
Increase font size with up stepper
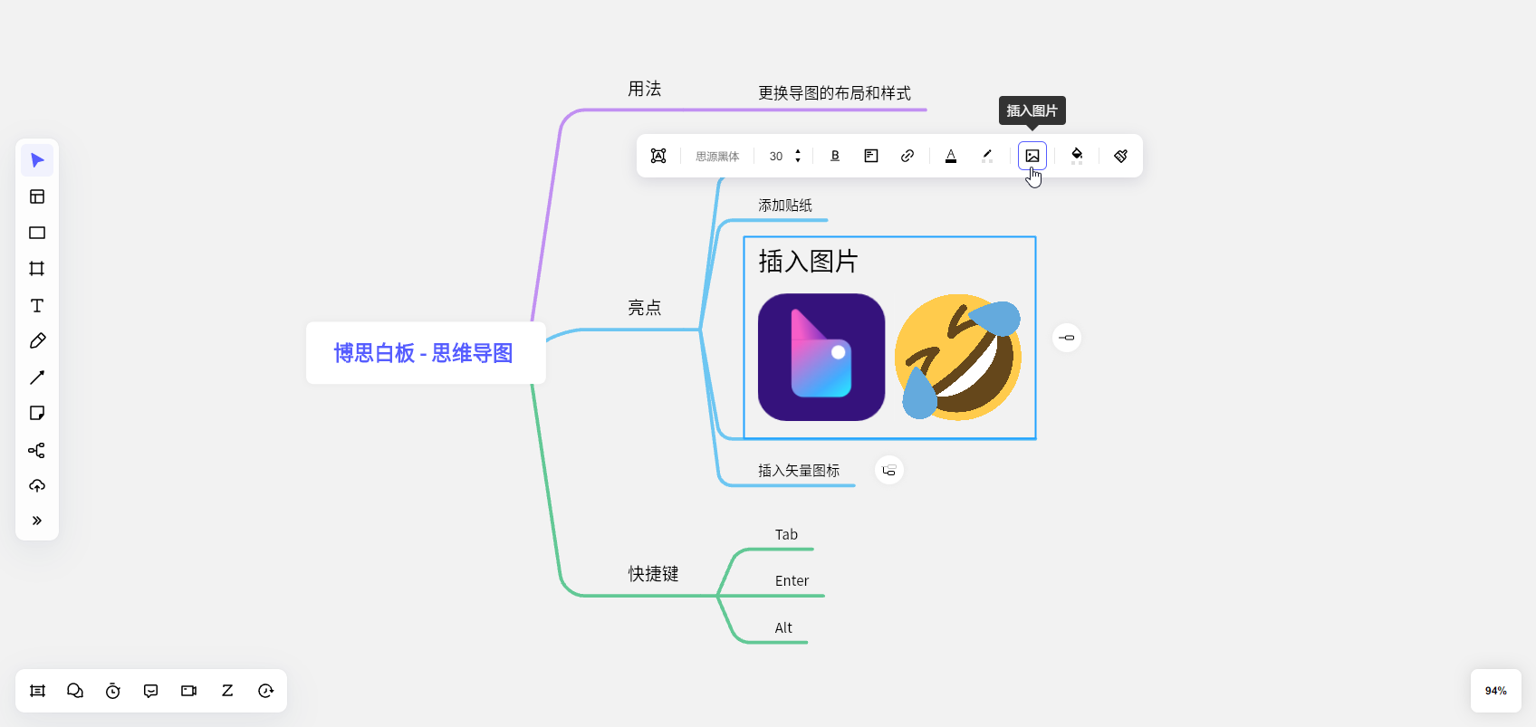point(798,151)
